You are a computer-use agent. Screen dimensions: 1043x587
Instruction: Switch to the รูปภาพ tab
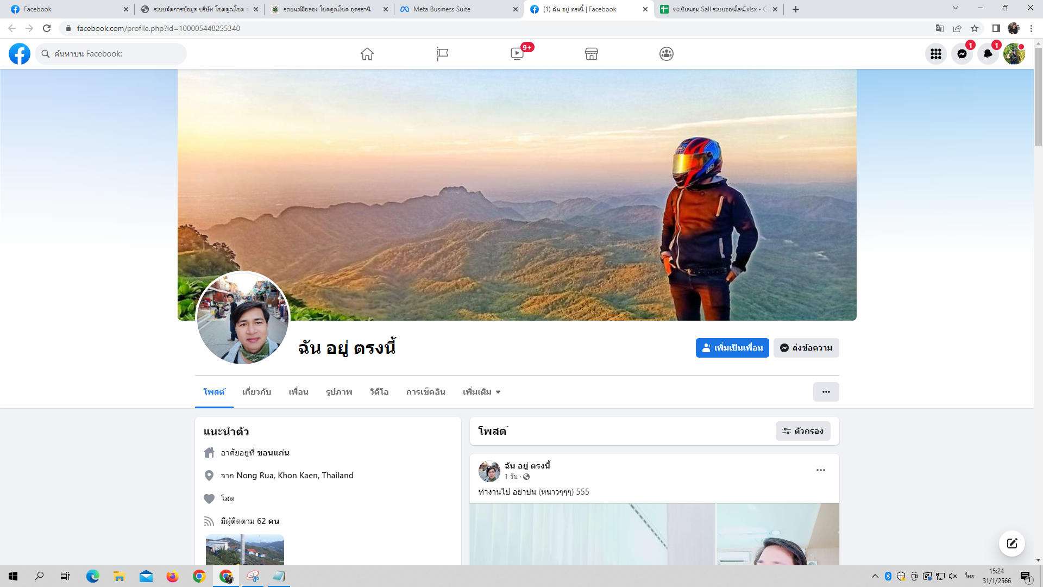pos(339,392)
